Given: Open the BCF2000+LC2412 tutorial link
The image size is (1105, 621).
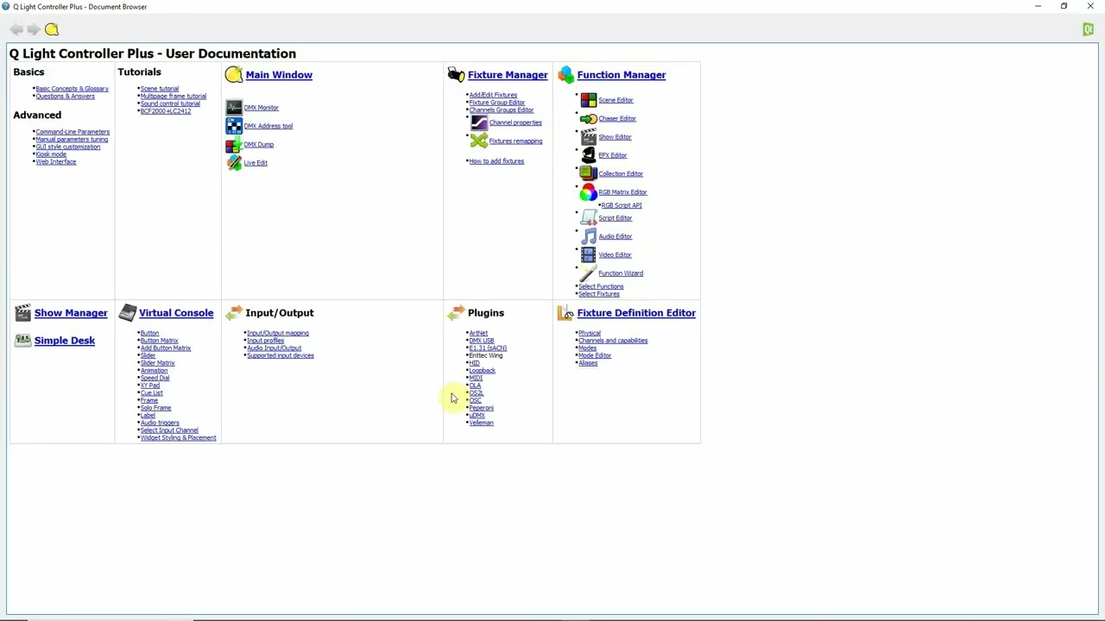Looking at the screenshot, I should coord(166,111).
